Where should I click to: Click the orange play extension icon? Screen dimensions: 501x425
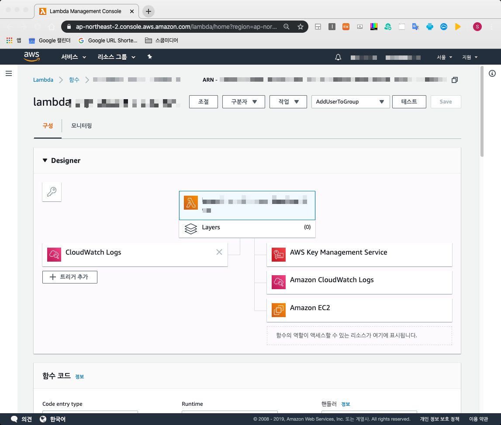click(458, 27)
